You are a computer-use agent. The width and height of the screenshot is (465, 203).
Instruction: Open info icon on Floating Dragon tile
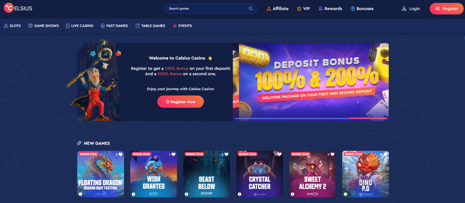(x=80, y=194)
